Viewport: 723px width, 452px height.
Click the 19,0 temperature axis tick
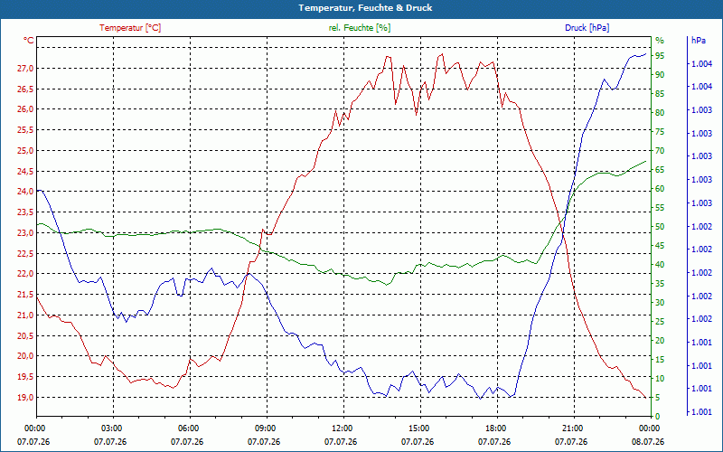tap(25, 398)
